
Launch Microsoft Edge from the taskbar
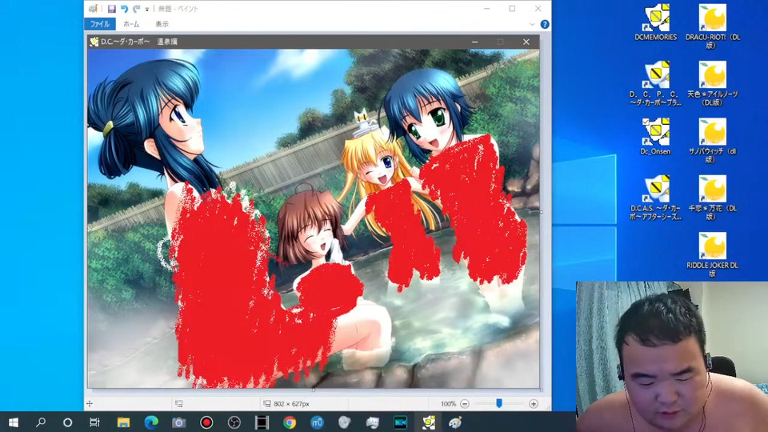(x=151, y=422)
